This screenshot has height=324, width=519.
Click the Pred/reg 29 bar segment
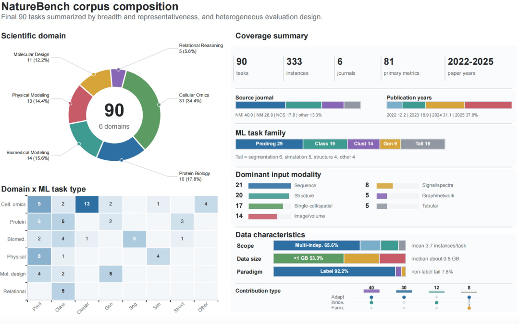pyautogui.click(x=269, y=144)
